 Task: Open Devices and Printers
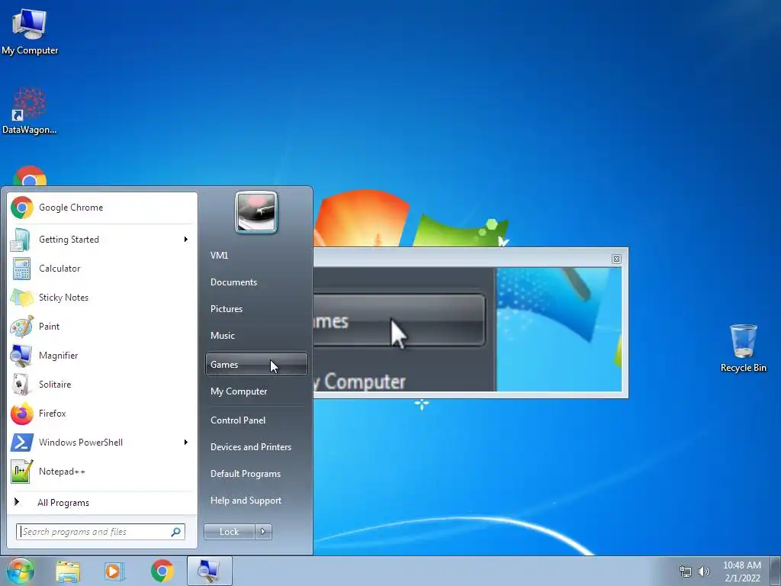256,447
